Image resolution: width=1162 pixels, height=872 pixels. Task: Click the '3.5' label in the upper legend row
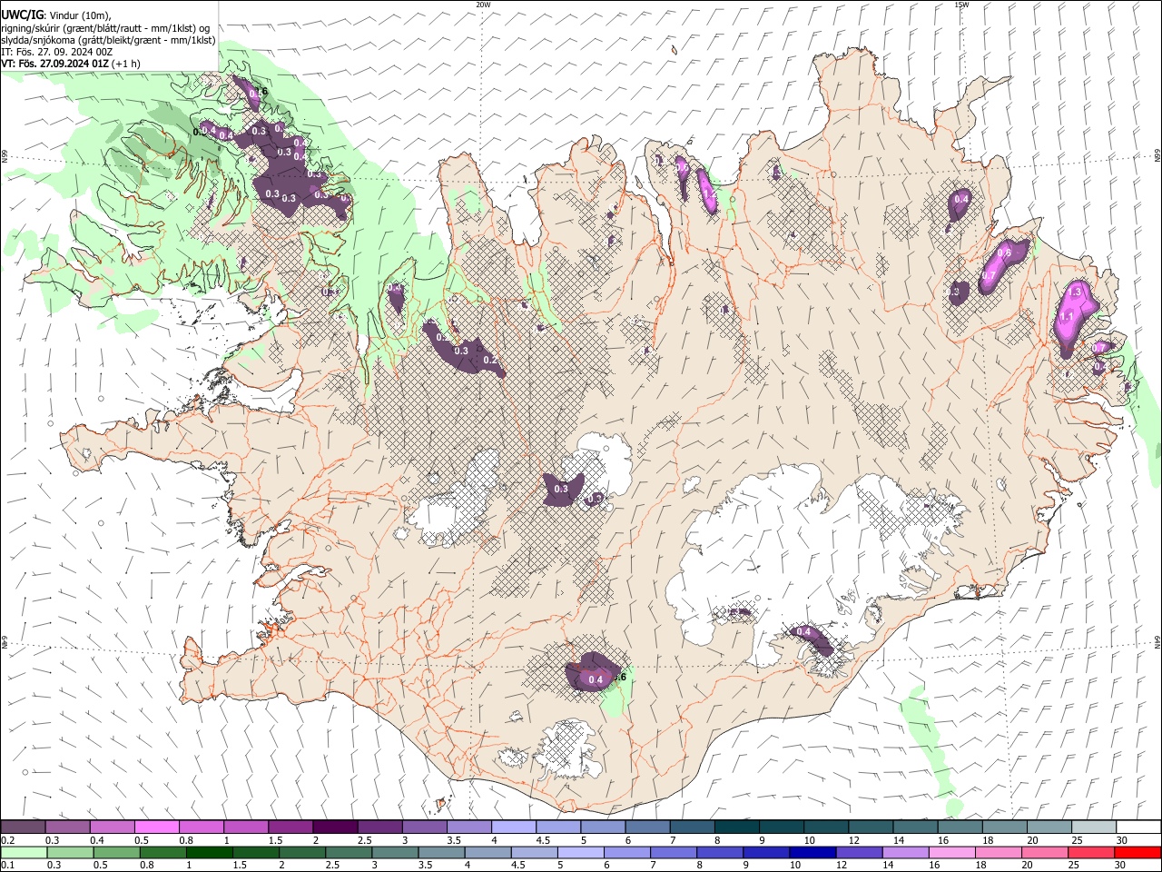pos(453,840)
